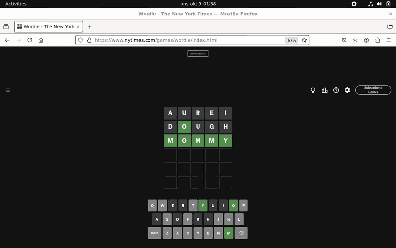Open the How to Play help icon

[x=336, y=90]
